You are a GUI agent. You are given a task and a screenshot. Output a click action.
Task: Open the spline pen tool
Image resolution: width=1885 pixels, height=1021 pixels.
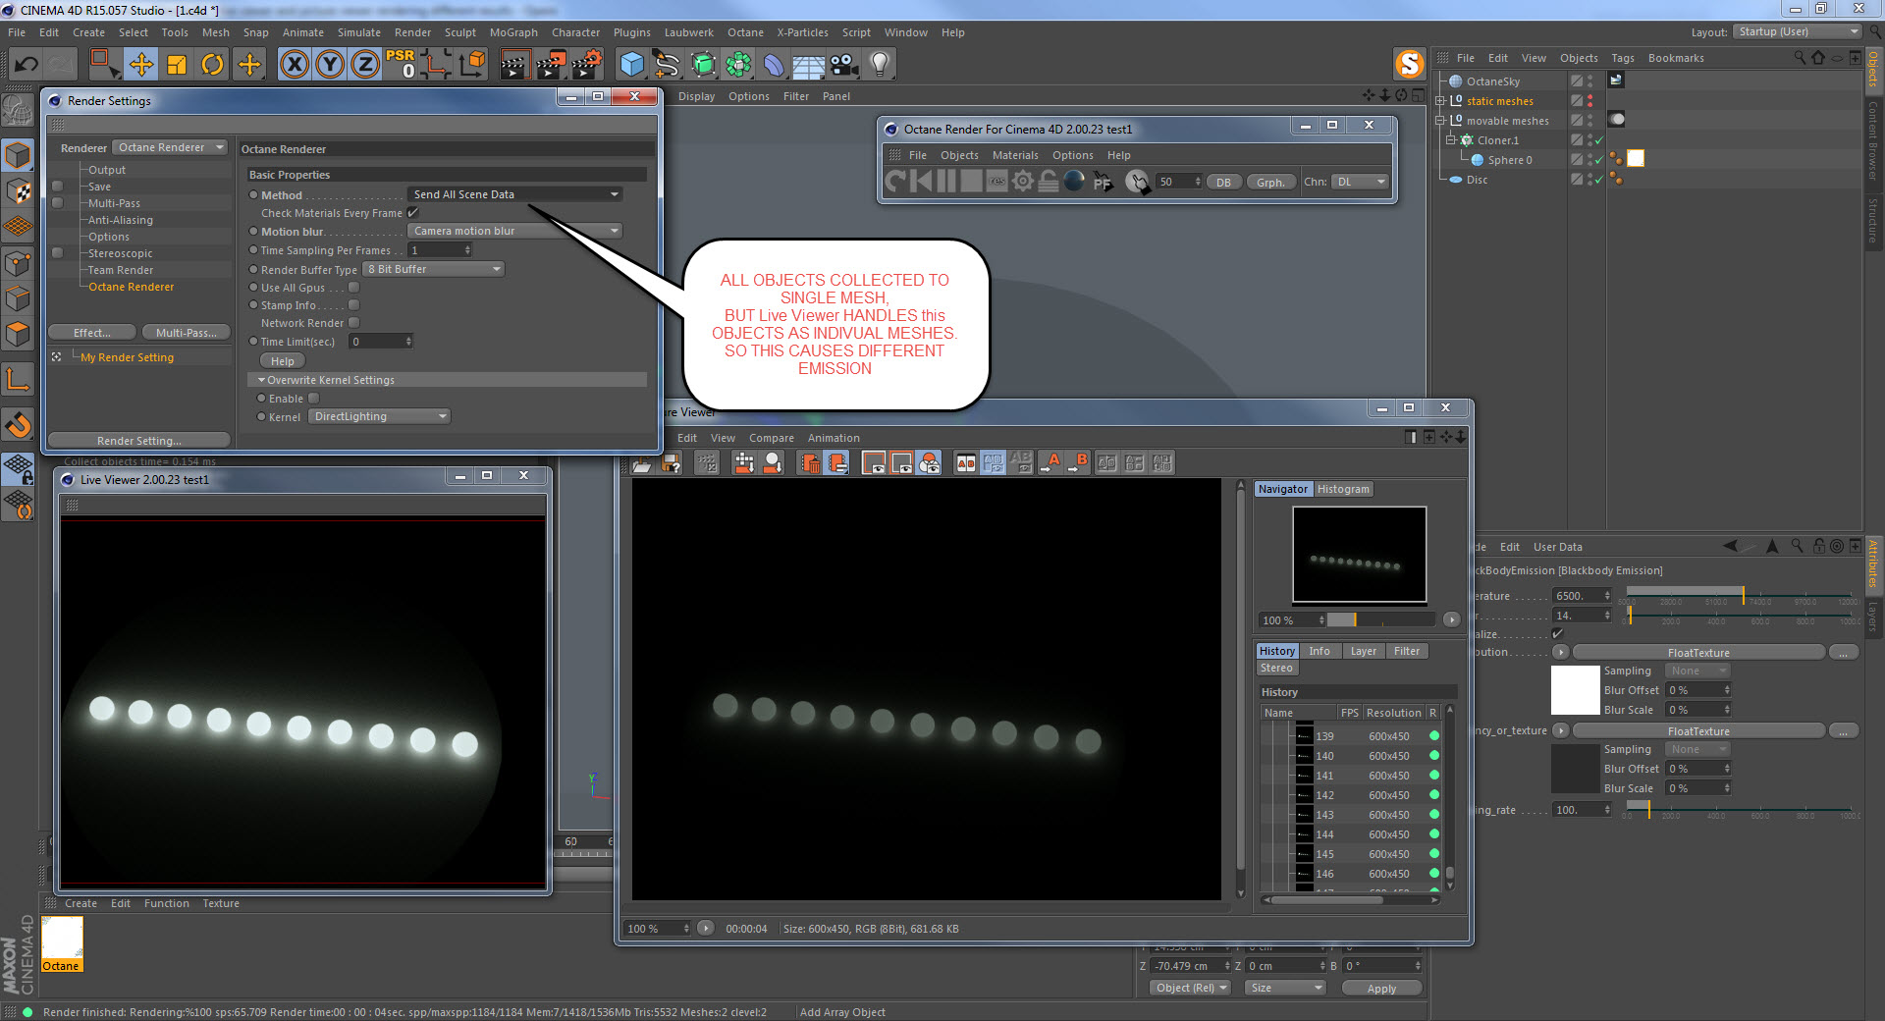point(668,65)
